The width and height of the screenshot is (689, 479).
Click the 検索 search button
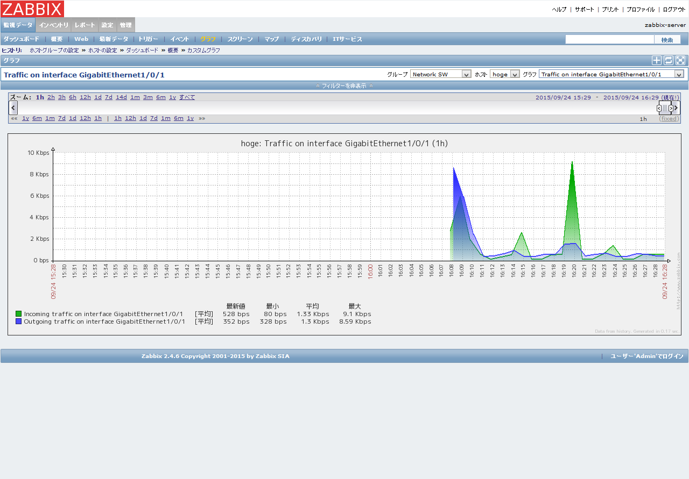(667, 39)
